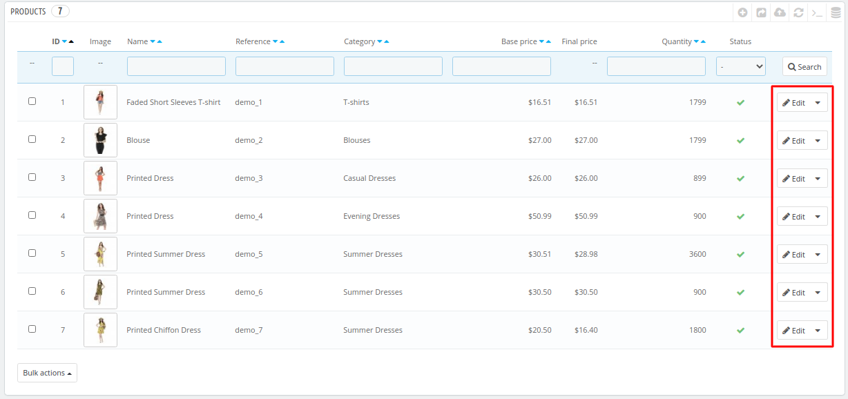The image size is (848, 399).
Task: Select the demo_3 row checkbox
Action: point(32,177)
